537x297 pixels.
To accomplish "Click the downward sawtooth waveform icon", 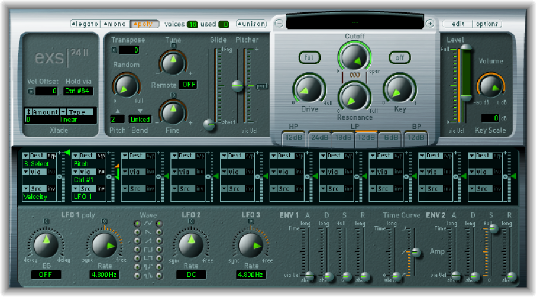I will [148, 232].
